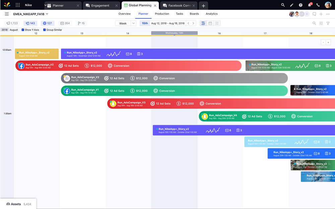335x209 pixels.
Task: Zoom in timeline with plus button
Action: click(328, 42)
